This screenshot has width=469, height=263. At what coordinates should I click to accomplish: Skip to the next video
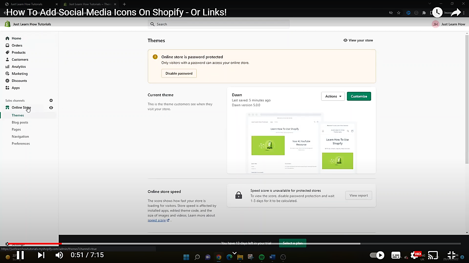click(x=41, y=255)
